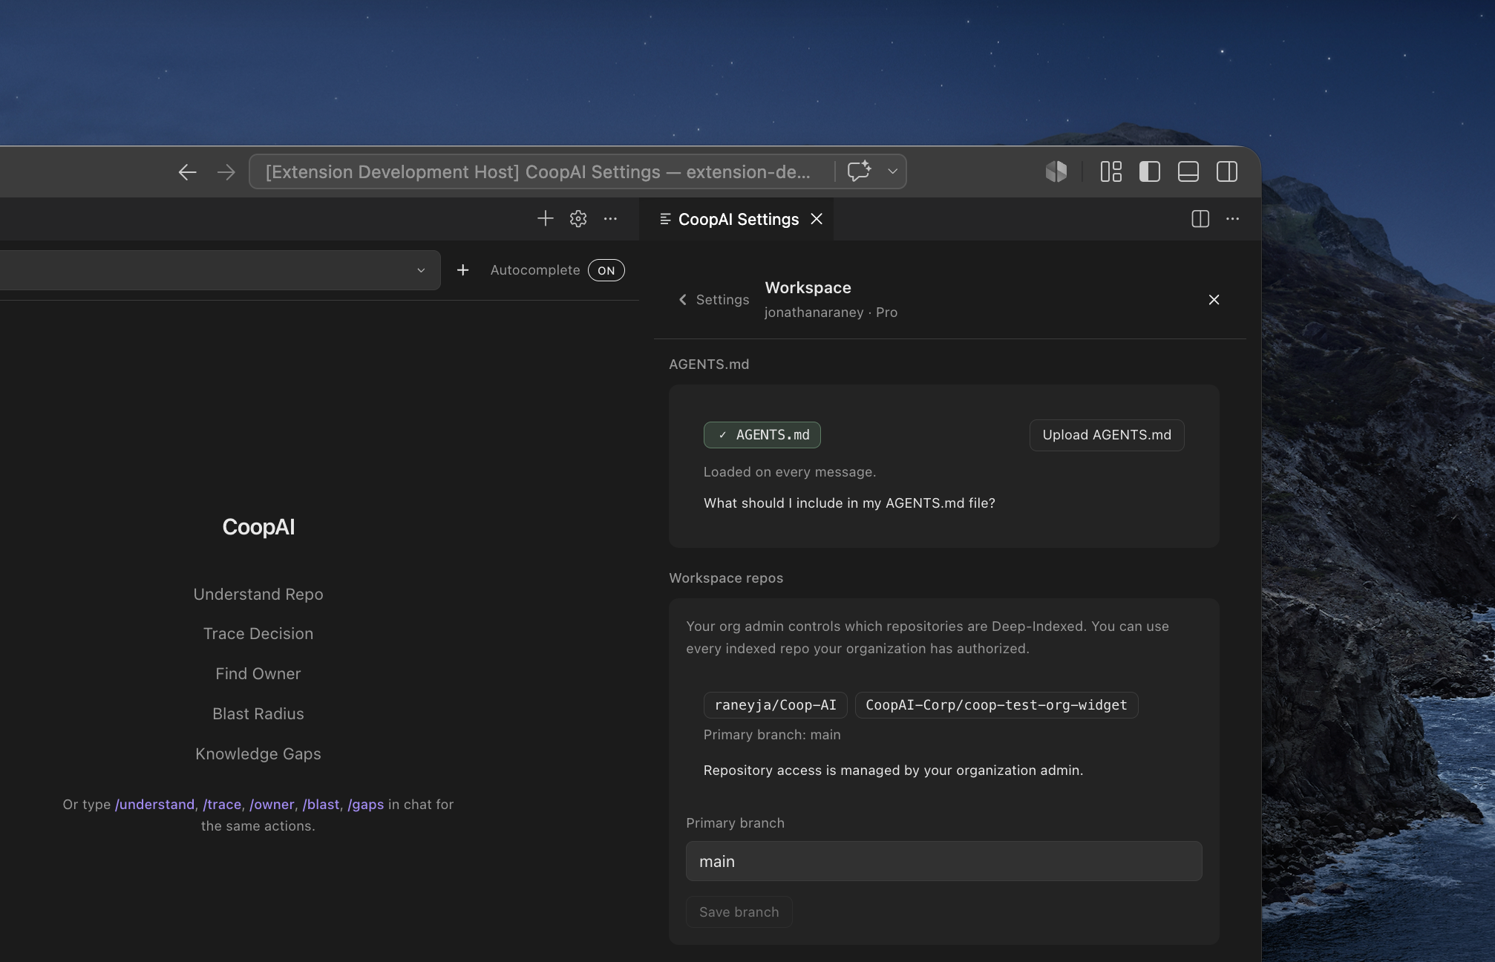Click the CoopAI hexagon logo icon
Viewport: 1495px width, 962px height.
point(1056,171)
